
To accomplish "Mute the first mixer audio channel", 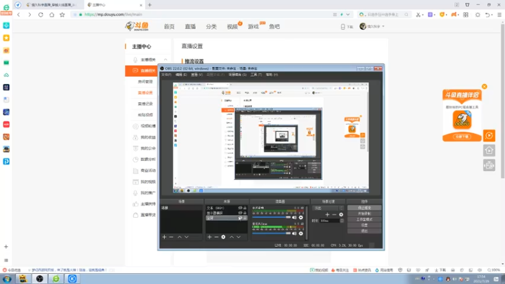I will 294,218.
